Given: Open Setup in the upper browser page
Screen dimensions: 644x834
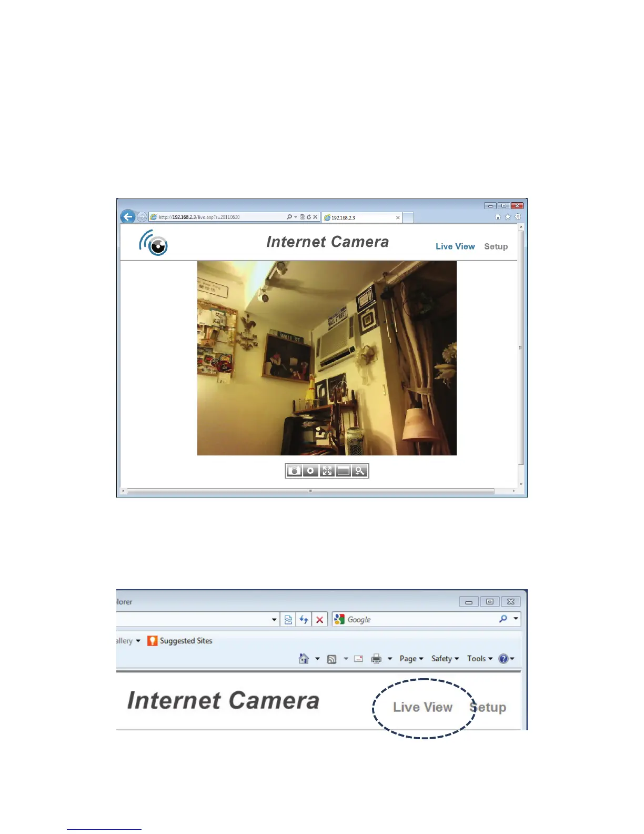Looking at the screenshot, I should pyautogui.click(x=496, y=246).
